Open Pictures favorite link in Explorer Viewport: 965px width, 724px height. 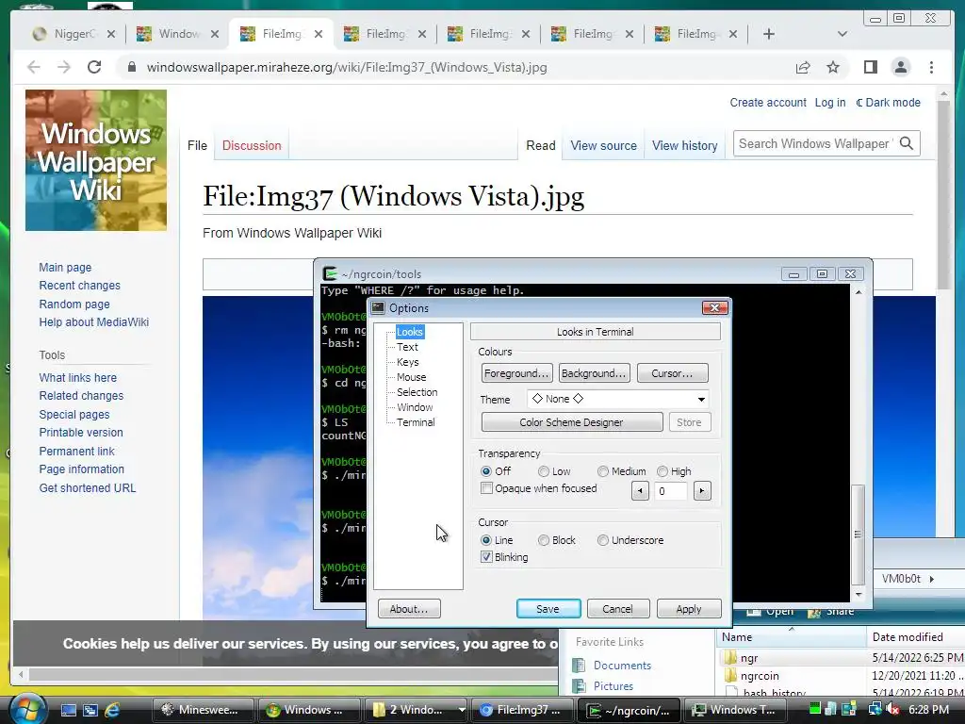pos(613,686)
